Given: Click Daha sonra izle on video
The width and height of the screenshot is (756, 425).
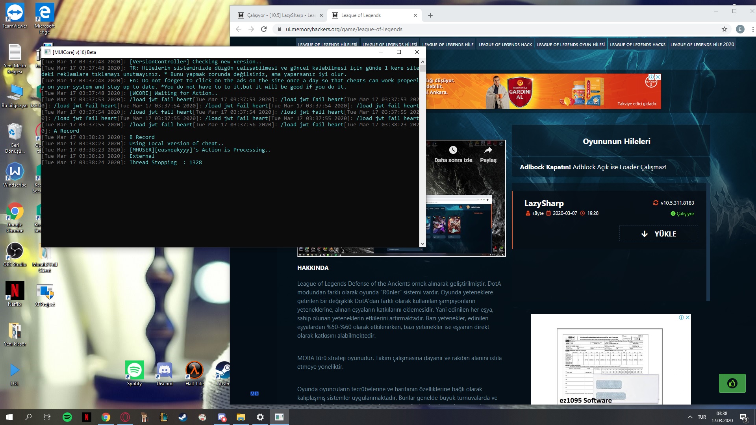Looking at the screenshot, I should [x=453, y=155].
